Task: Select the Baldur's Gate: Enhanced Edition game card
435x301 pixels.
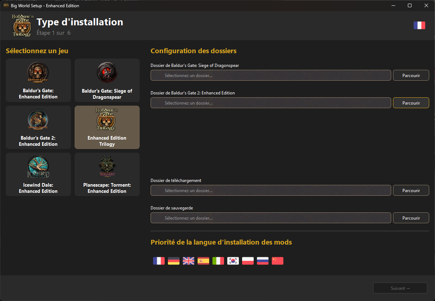Action: pos(38,80)
